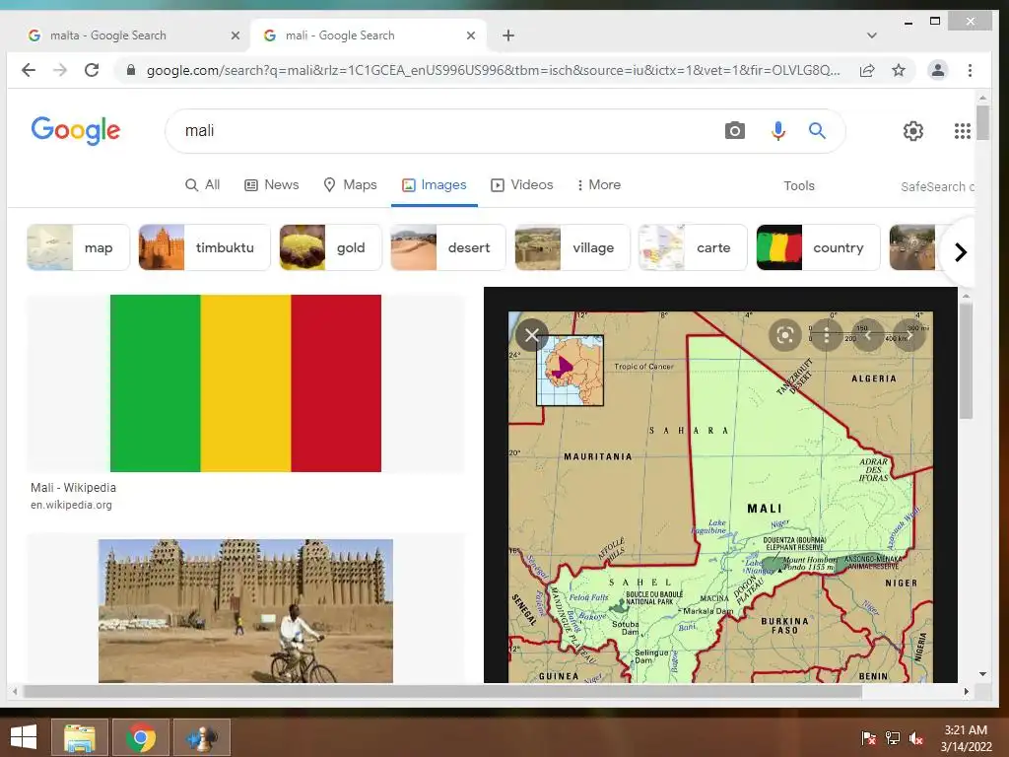Filter images by gold chip
This screenshot has height=757, width=1009.
pyautogui.click(x=330, y=247)
